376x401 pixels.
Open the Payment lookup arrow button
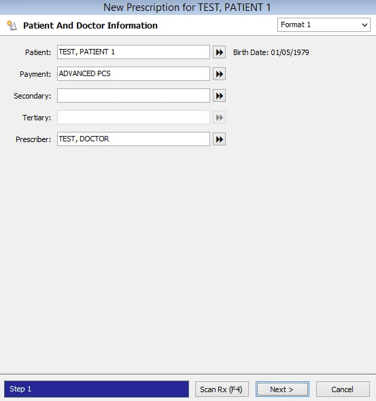click(219, 74)
